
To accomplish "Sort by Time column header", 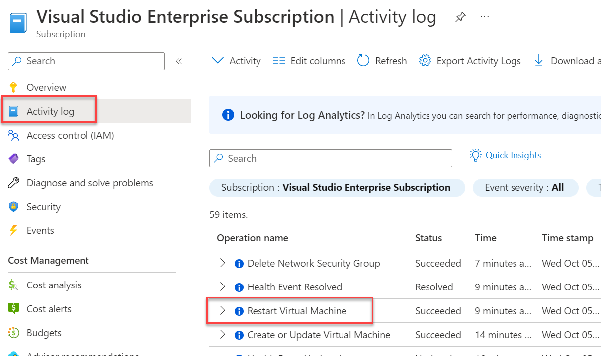I will point(486,238).
